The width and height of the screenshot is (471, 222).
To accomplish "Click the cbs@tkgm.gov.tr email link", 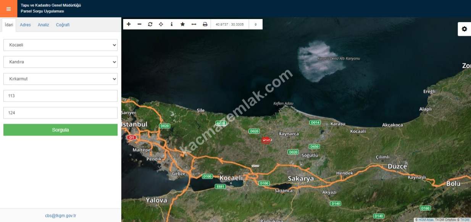I will 60,216.
